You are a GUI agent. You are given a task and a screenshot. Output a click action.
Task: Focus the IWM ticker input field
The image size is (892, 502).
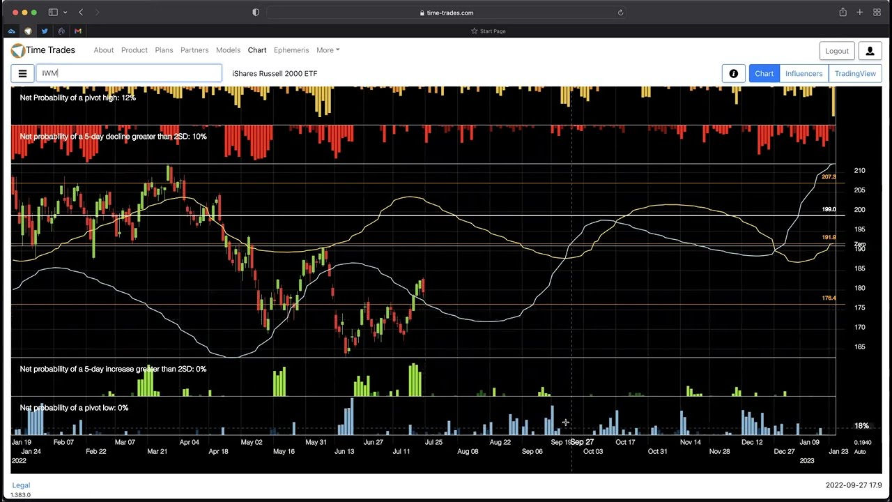[x=129, y=73]
